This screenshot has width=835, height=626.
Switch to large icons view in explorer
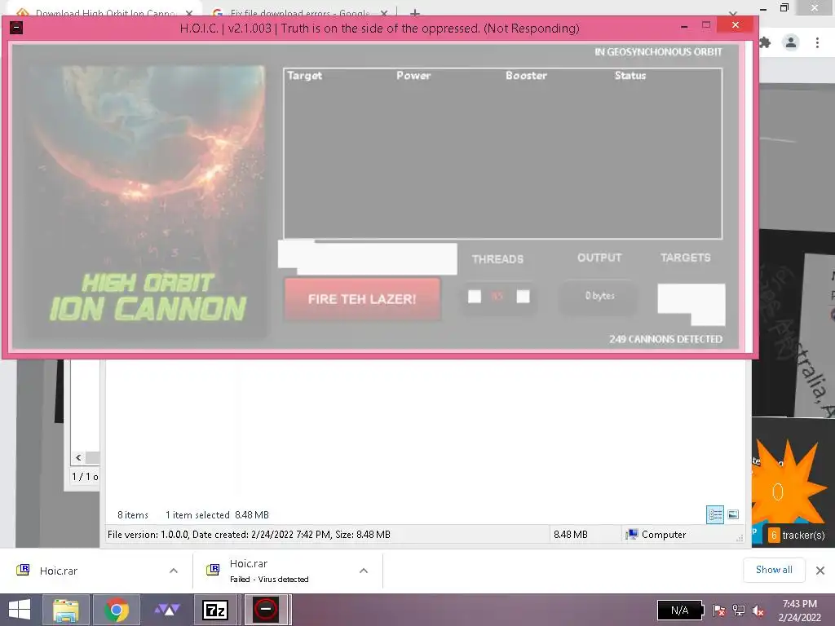click(733, 514)
